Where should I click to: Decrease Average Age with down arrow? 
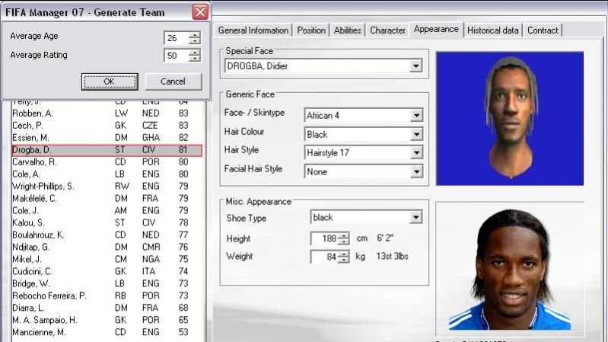coord(194,41)
